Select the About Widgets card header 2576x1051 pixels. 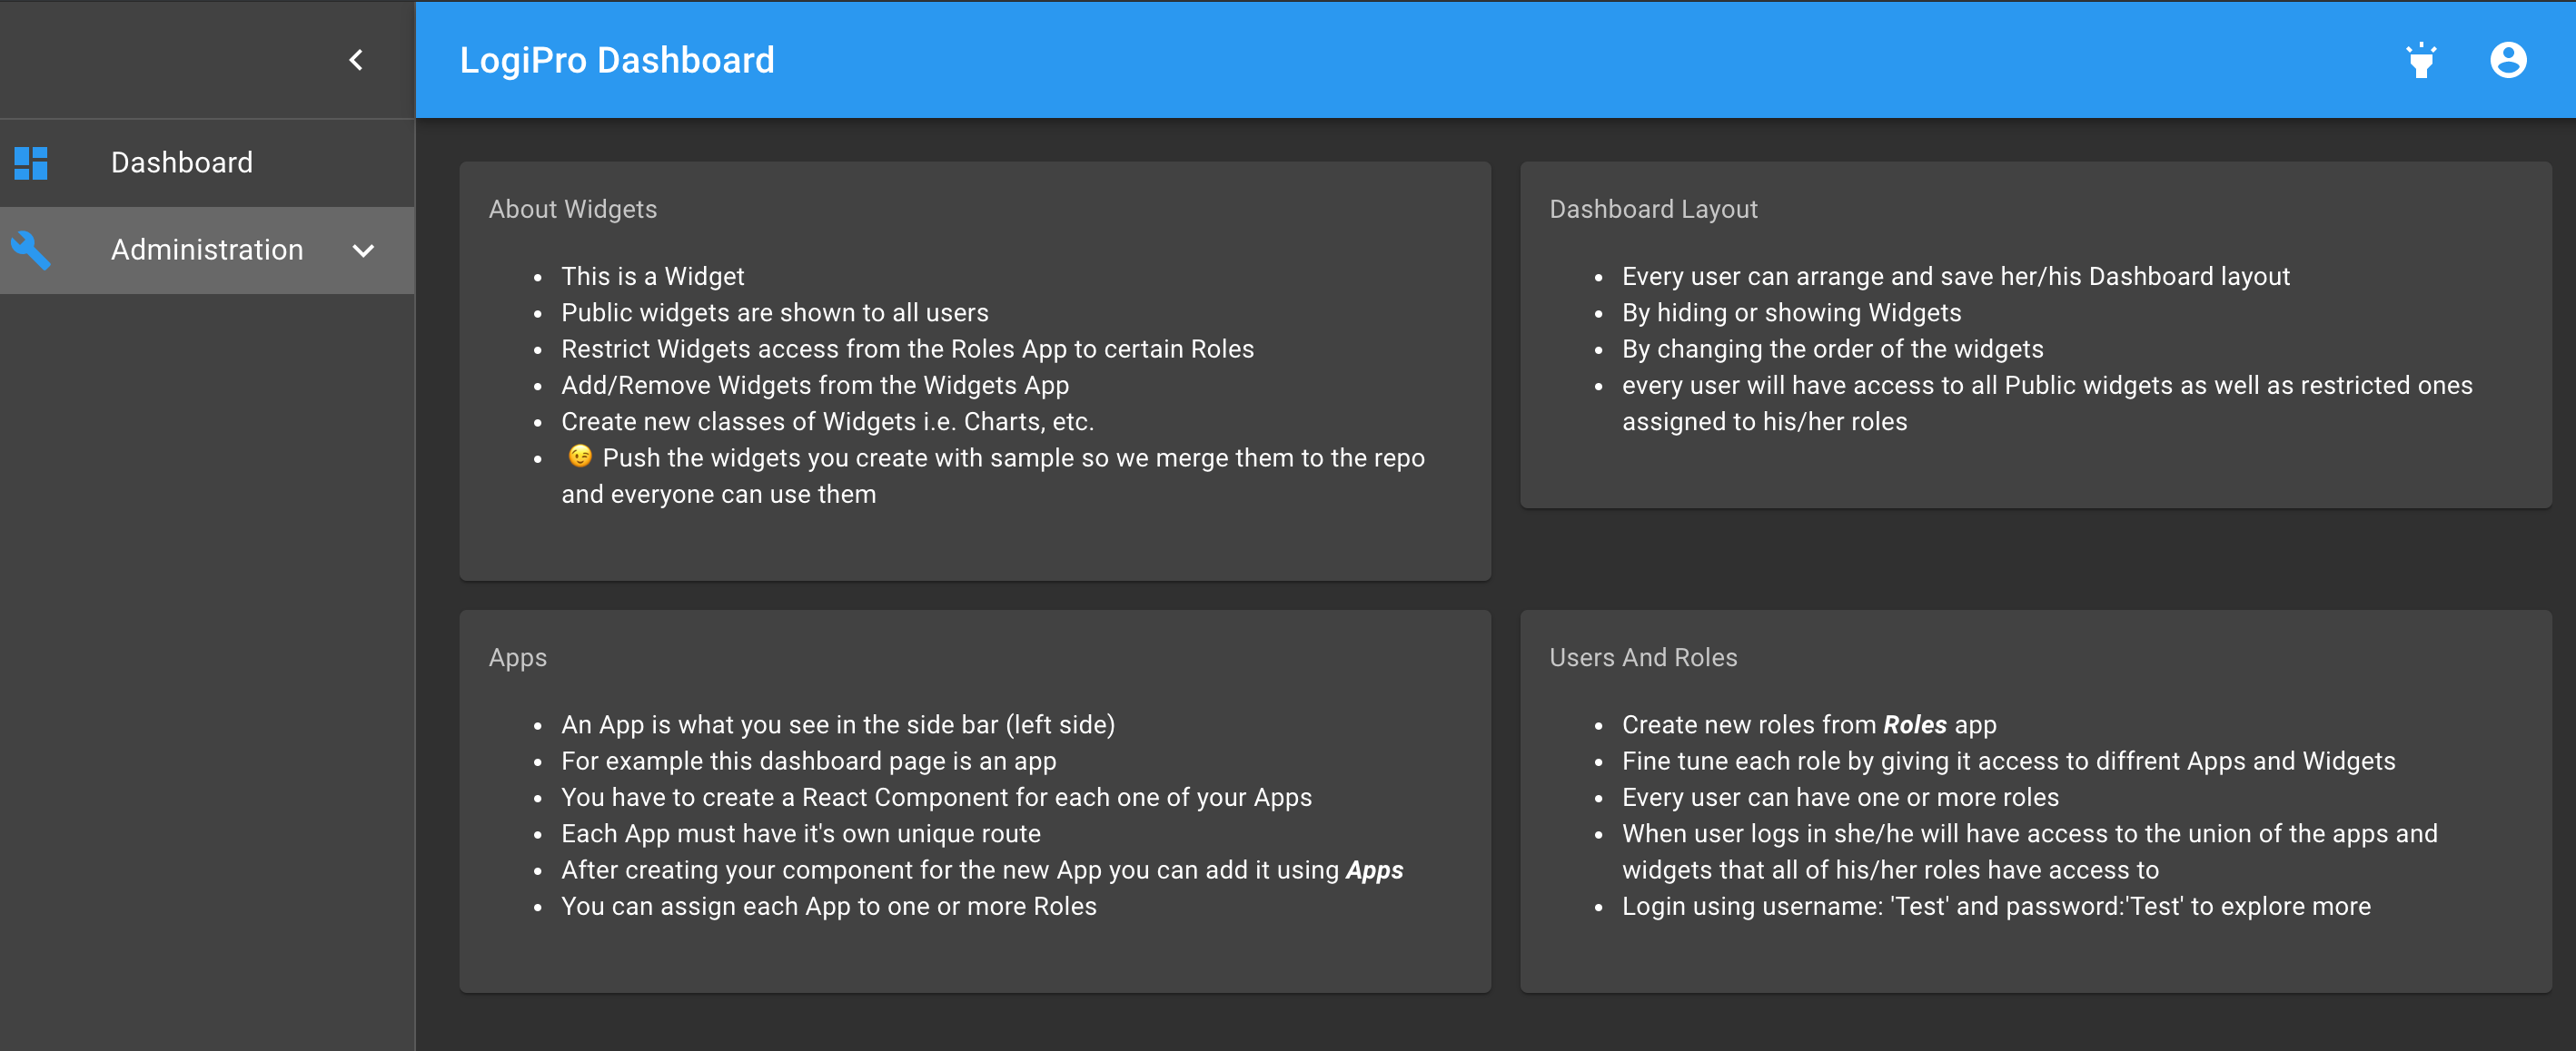(x=572, y=209)
